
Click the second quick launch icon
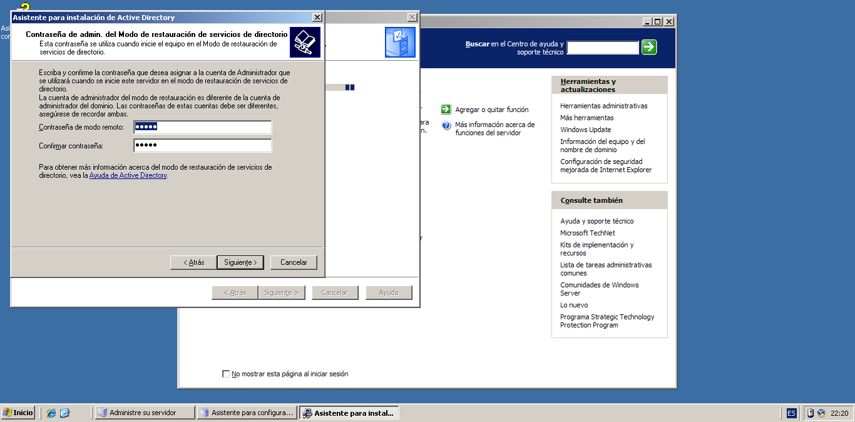[65, 413]
